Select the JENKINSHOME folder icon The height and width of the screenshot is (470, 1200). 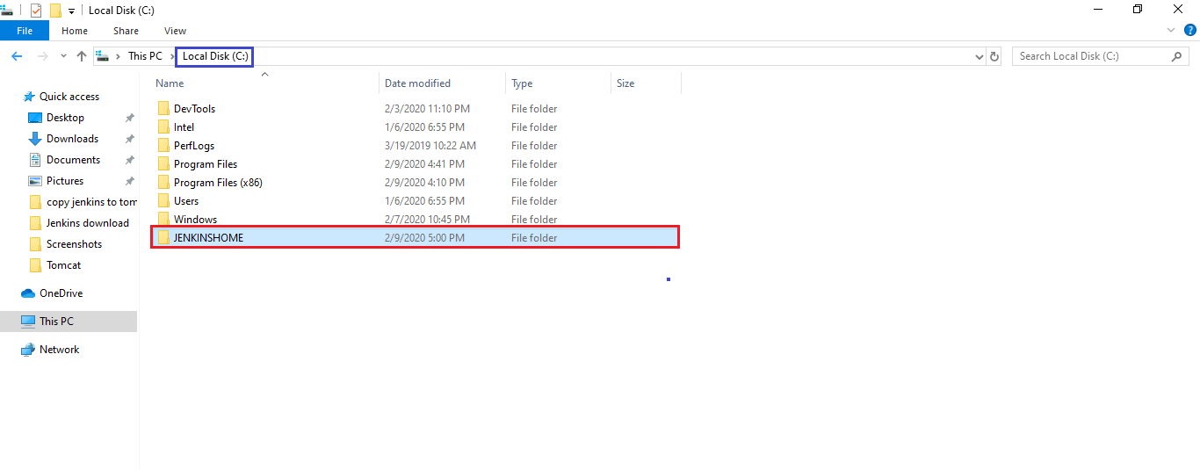click(x=163, y=238)
